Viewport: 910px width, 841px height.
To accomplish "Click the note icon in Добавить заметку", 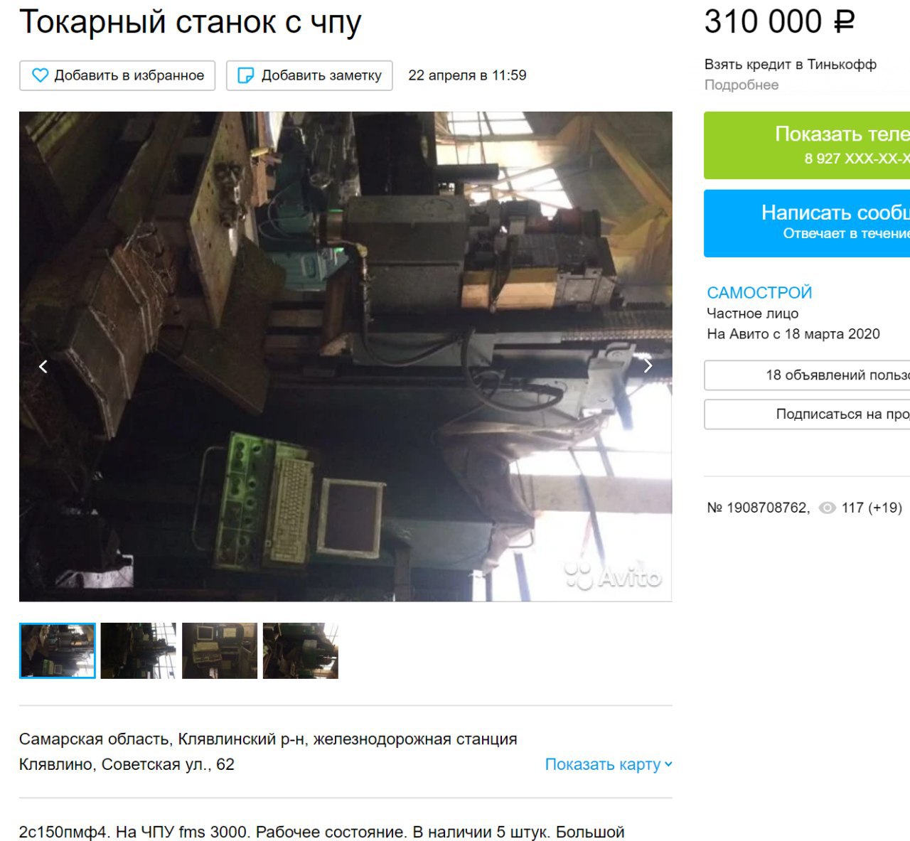I will (245, 75).
